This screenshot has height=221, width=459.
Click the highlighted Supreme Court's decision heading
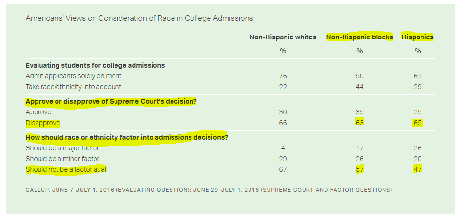111,101
